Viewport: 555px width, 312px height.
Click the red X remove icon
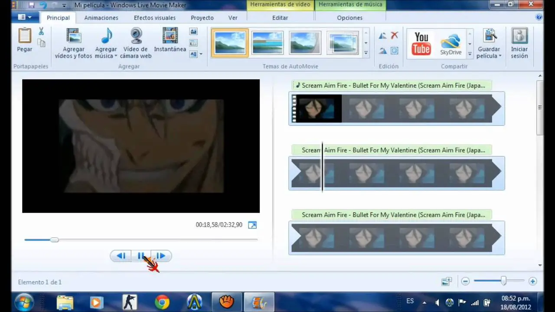pyautogui.click(x=394, y=36)
